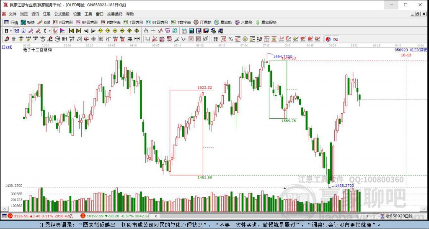Click the yellow diamond right-arrow icon
The width and height of the screenshot is (429, 229).
coord(108,31)
